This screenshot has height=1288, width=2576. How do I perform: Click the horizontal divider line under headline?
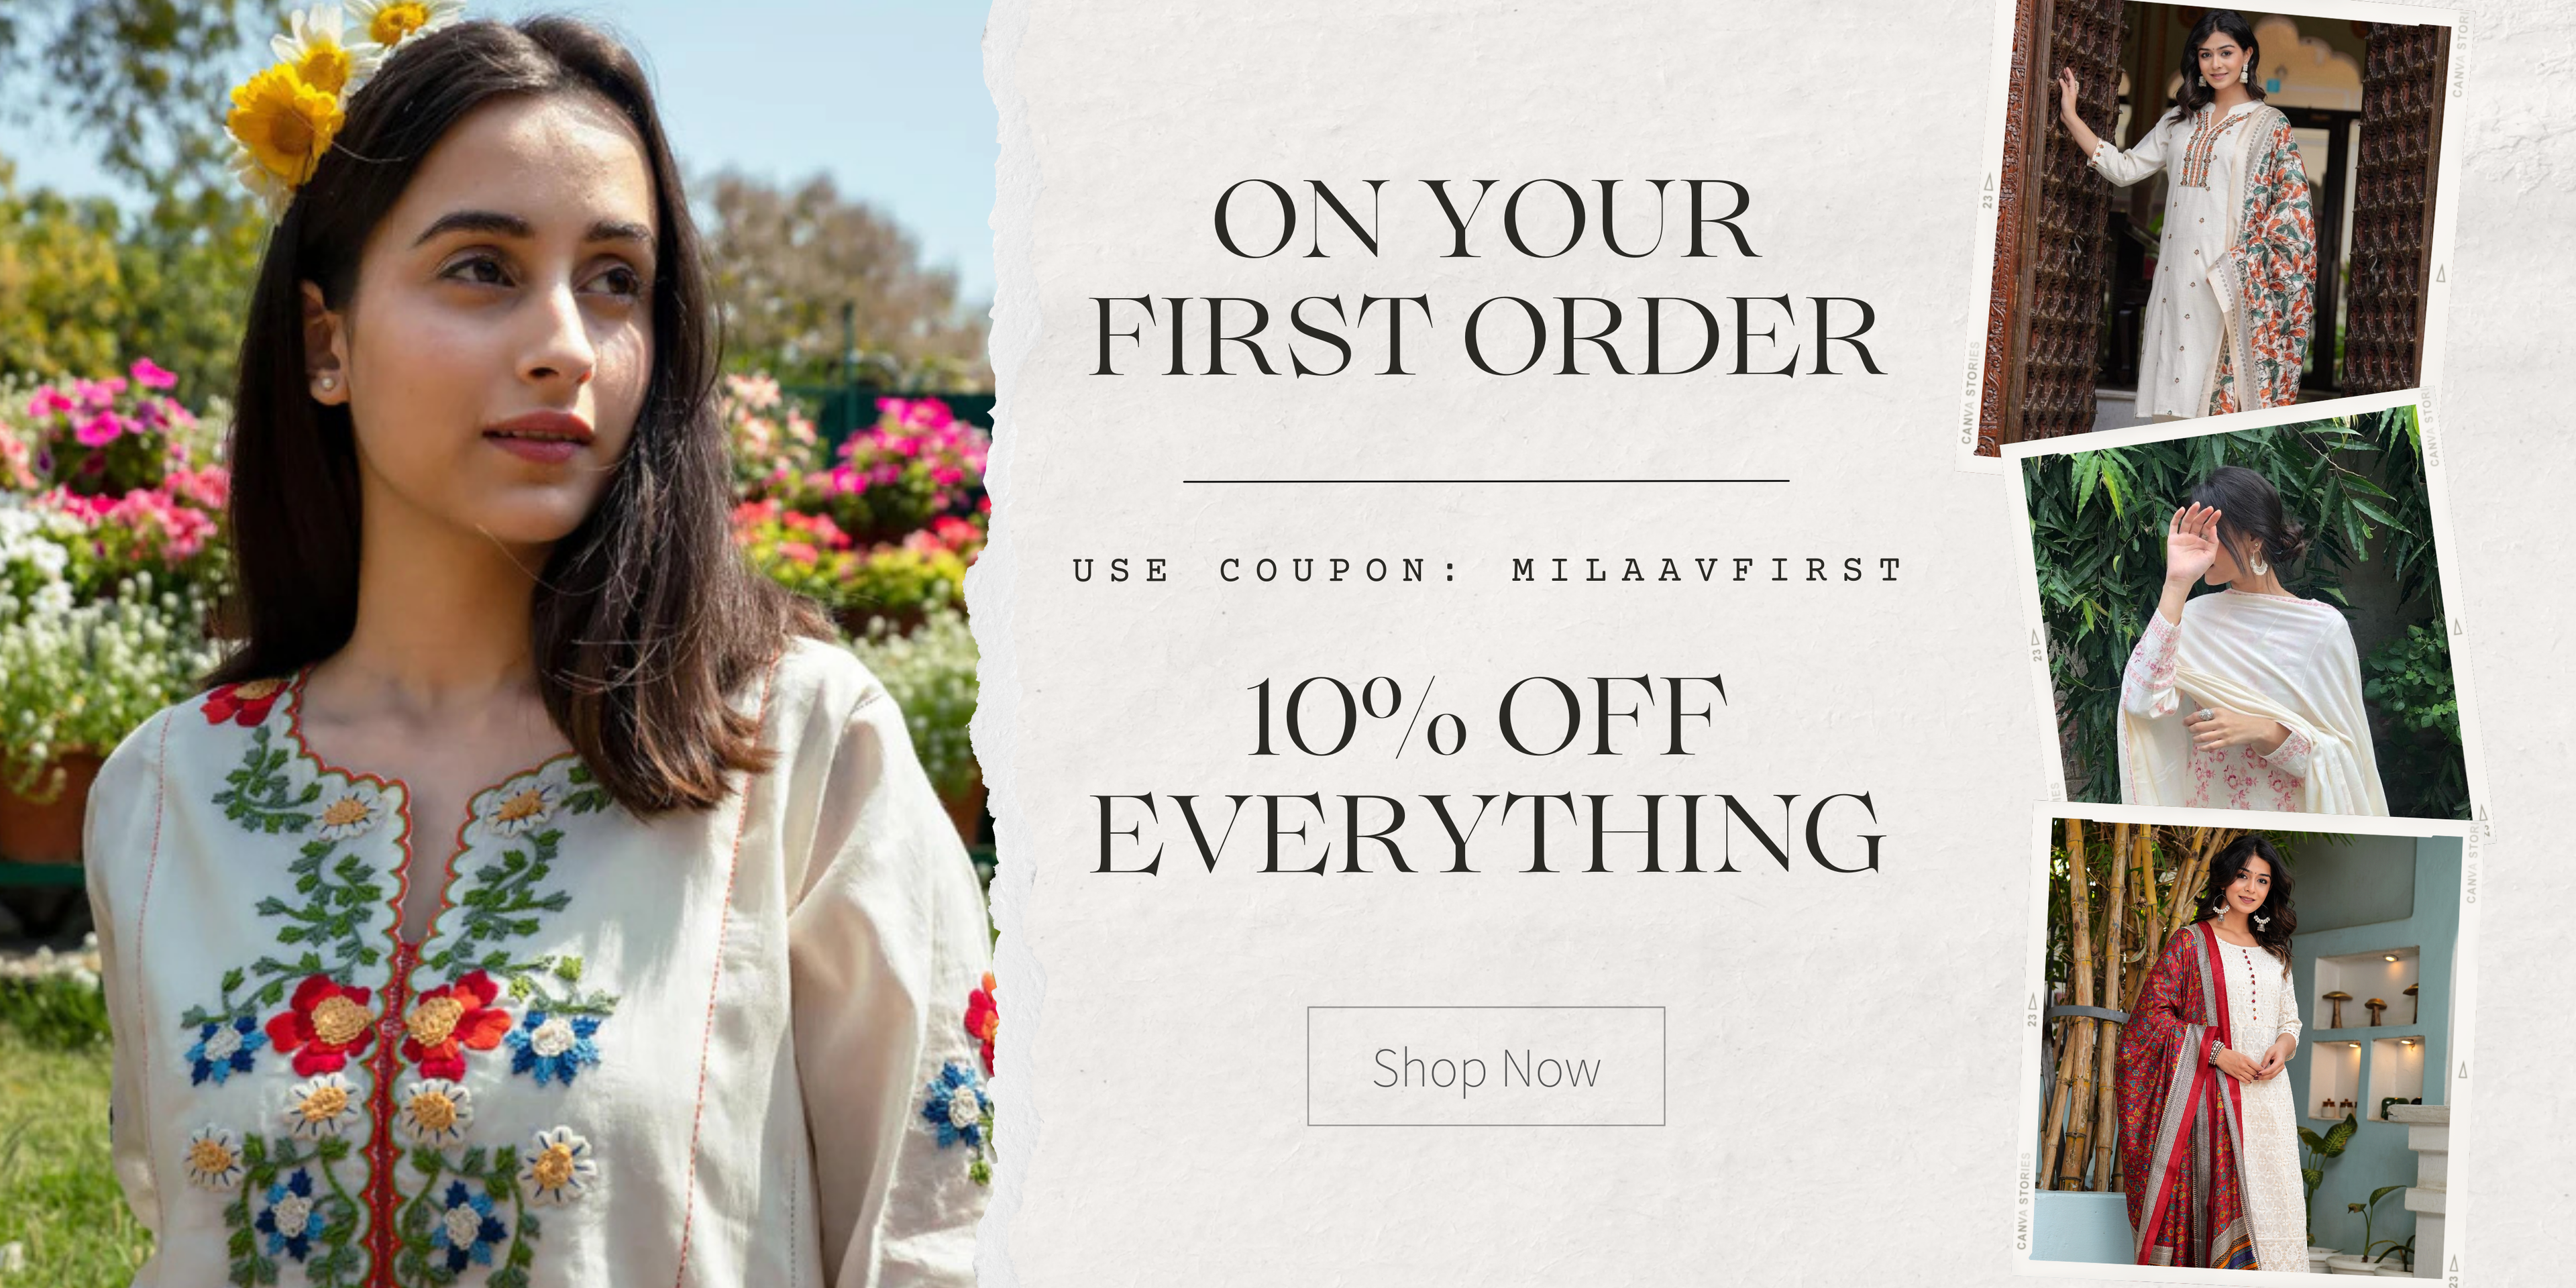(x=1486, y=481)
